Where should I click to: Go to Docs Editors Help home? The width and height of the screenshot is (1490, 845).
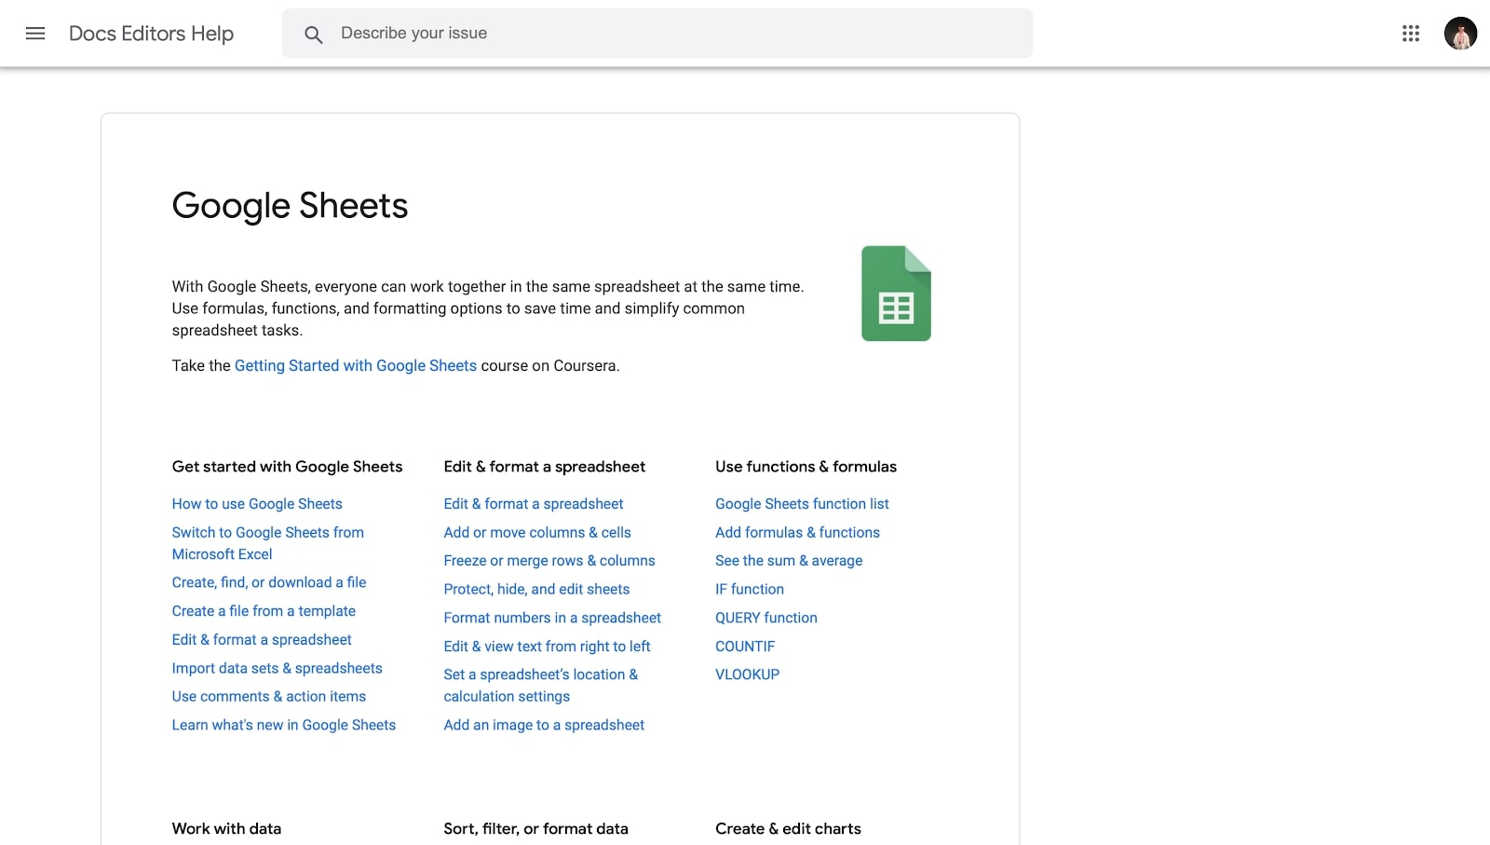tap(151, 34)
